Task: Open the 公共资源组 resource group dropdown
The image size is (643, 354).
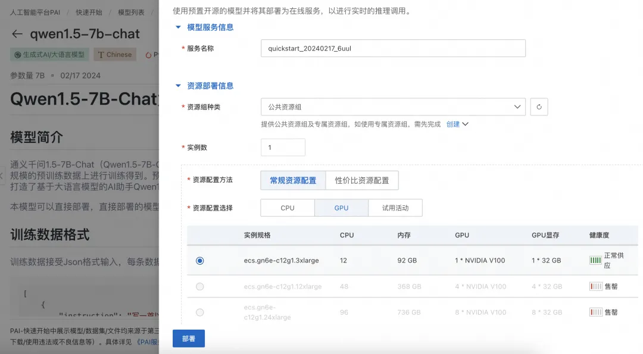Action: [393, 107]
